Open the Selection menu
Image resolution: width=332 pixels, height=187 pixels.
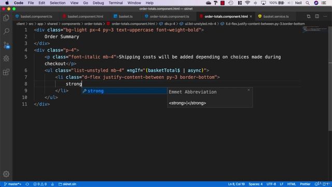click(58, 3)
